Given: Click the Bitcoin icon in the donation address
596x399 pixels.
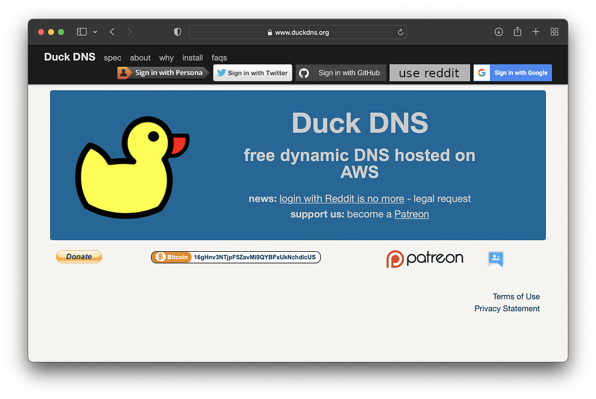Looking at the screenshot, I should tap(160, 257).
